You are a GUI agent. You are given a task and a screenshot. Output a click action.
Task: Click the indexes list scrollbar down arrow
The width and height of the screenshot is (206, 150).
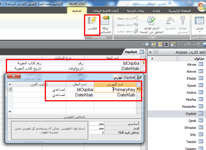[x=10, y=112]
